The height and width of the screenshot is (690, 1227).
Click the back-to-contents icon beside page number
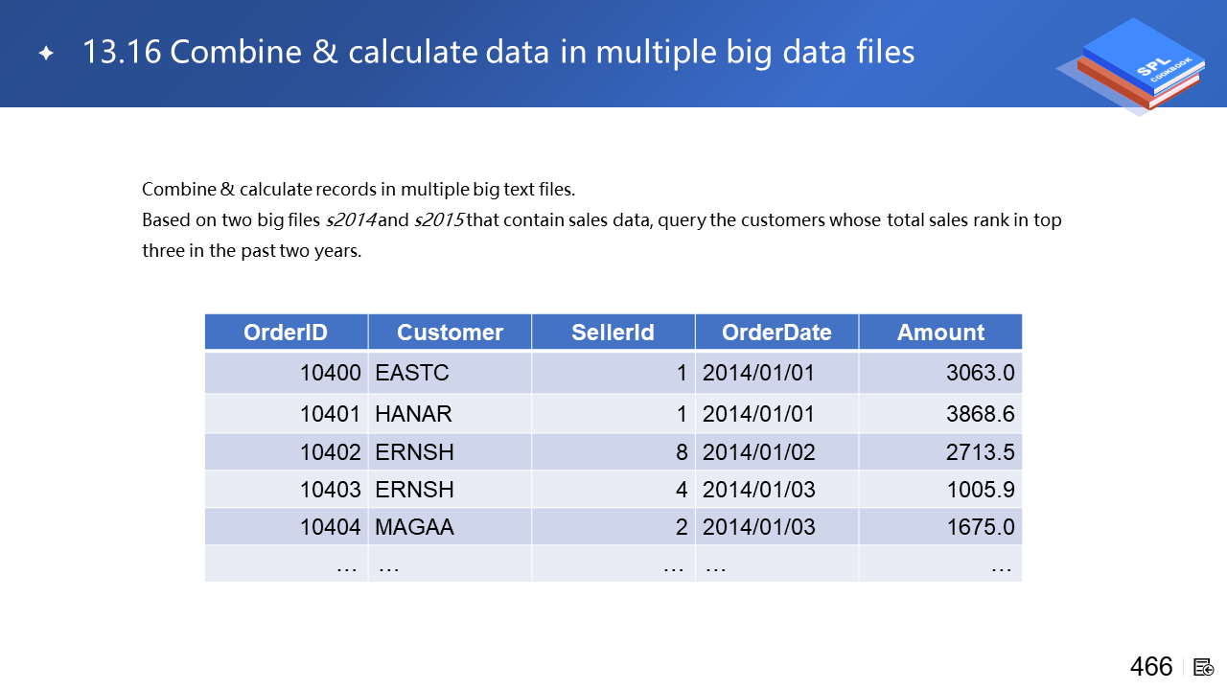(x=1204, y=667)
